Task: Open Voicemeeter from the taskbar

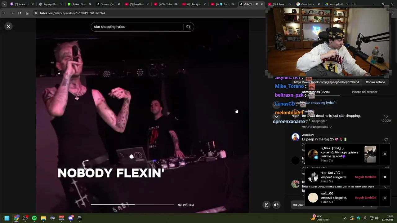Action: point(61,218)
